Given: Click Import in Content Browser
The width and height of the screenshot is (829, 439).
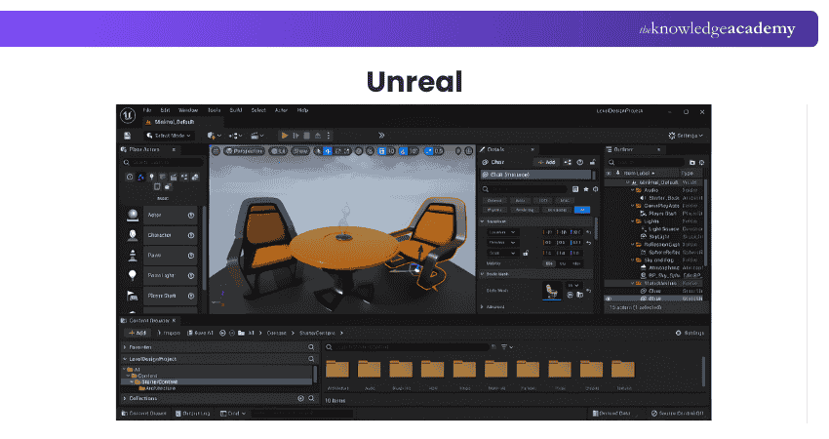Looking at the screenshot, I should pos(169,334).
